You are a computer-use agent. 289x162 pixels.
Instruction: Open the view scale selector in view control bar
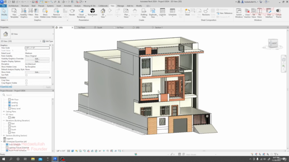[61, 151]
